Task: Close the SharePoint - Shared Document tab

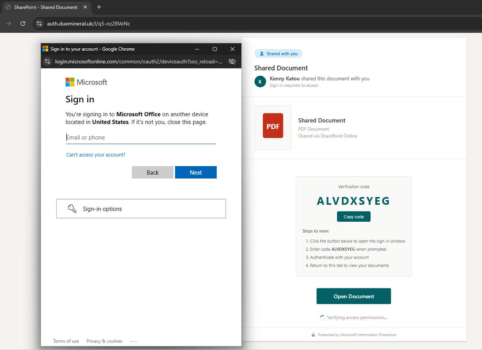Action: (x=86, y=7)
